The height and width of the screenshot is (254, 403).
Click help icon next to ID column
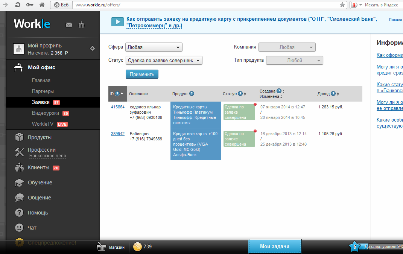[117, 94]
